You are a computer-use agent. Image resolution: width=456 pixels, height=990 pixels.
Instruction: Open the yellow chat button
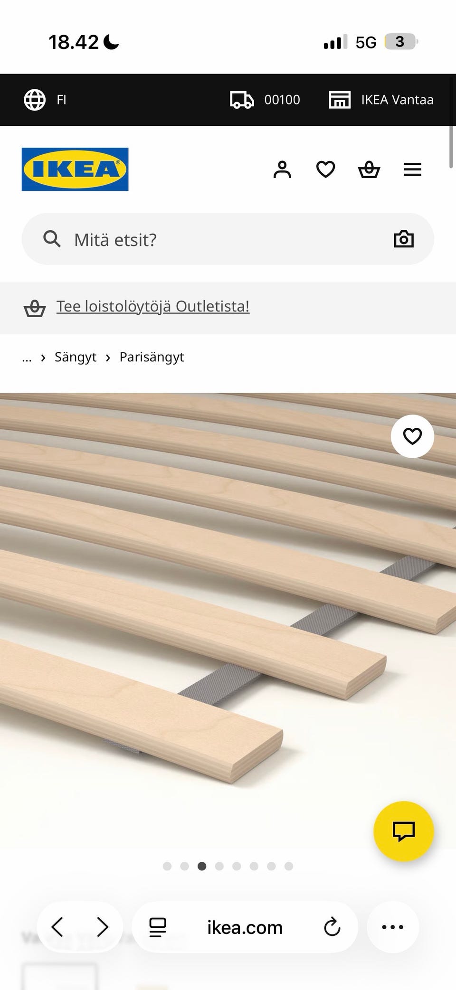(403, 831)
